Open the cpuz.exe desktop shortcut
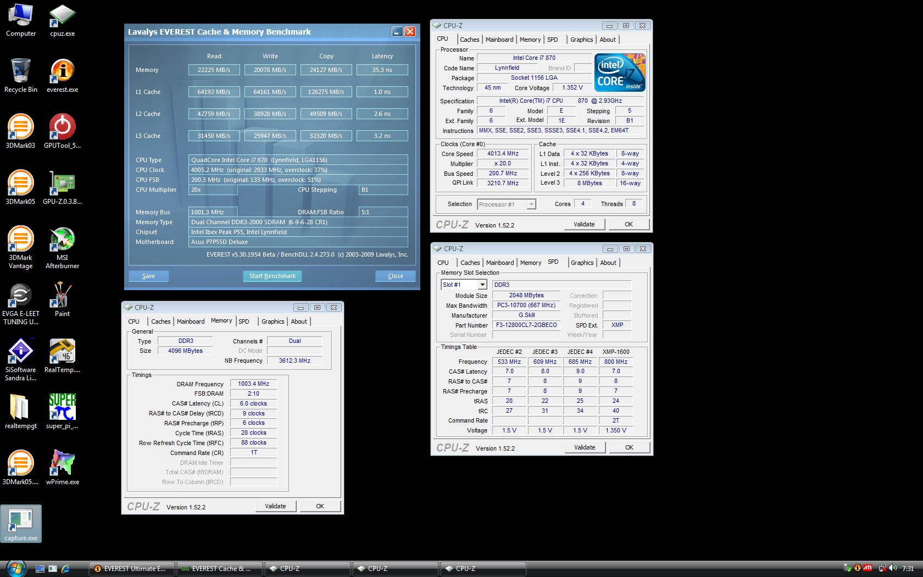The image size is (923, 577). (x=63, y=20)
